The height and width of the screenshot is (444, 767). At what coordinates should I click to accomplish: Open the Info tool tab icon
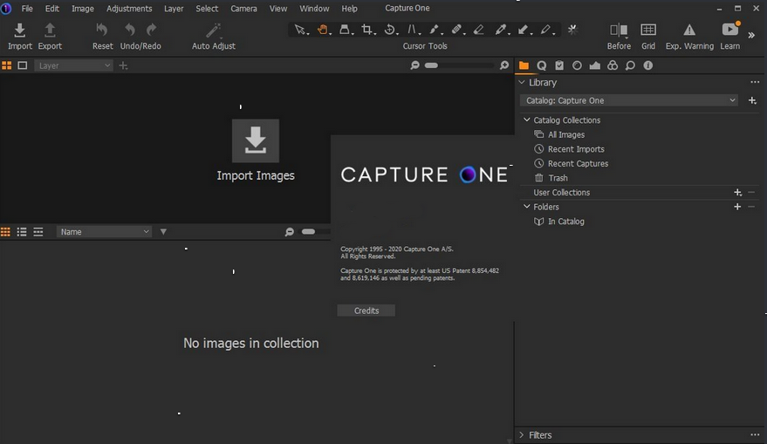(648, 65)
